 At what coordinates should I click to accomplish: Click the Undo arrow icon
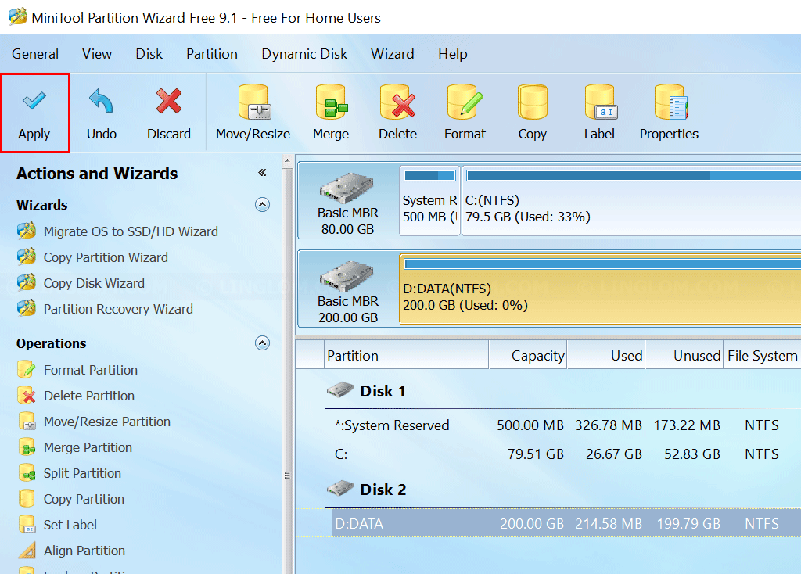101,101
